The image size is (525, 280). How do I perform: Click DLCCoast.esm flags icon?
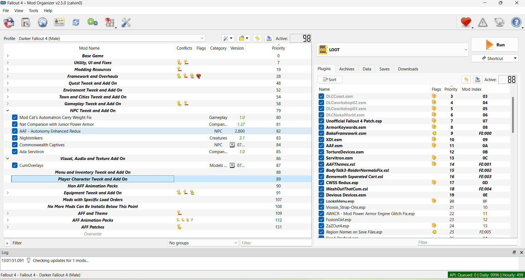(x=434, y=96)
